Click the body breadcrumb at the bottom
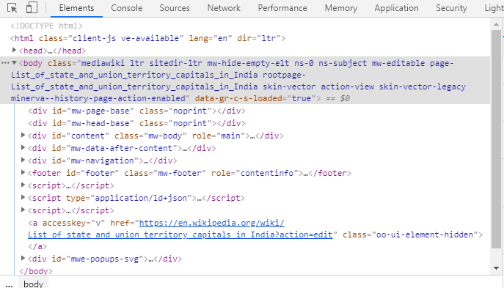The width and height of the screenshot is (504, 288). coord(33,284)
